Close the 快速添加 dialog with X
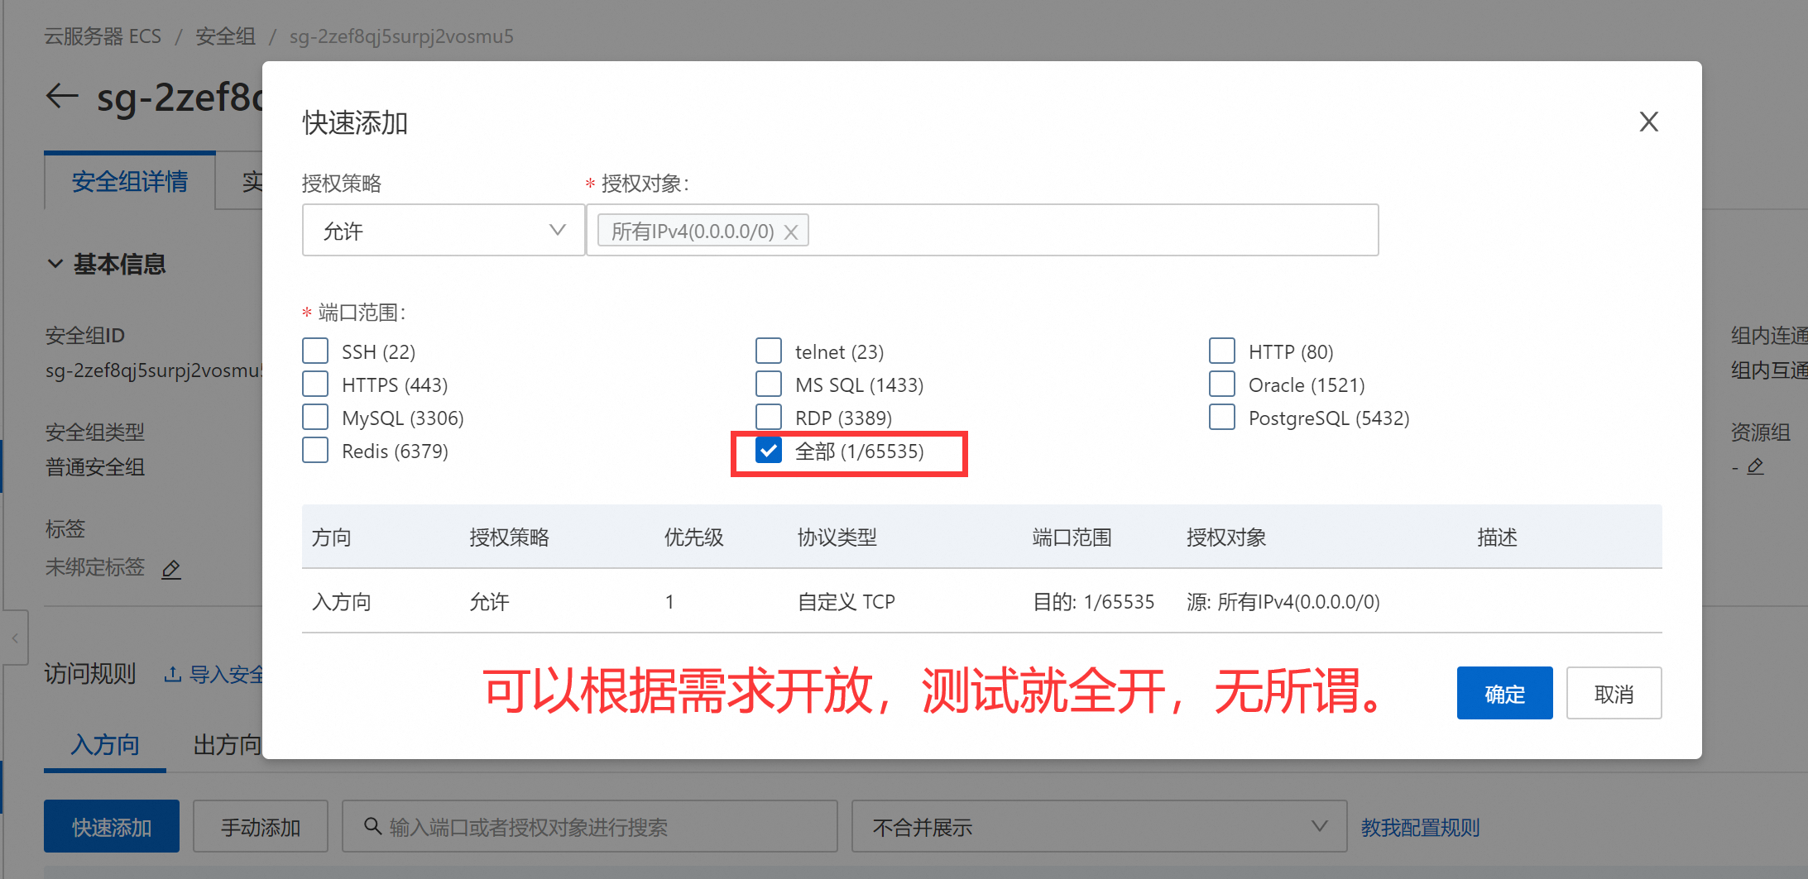 (1648, 122)
